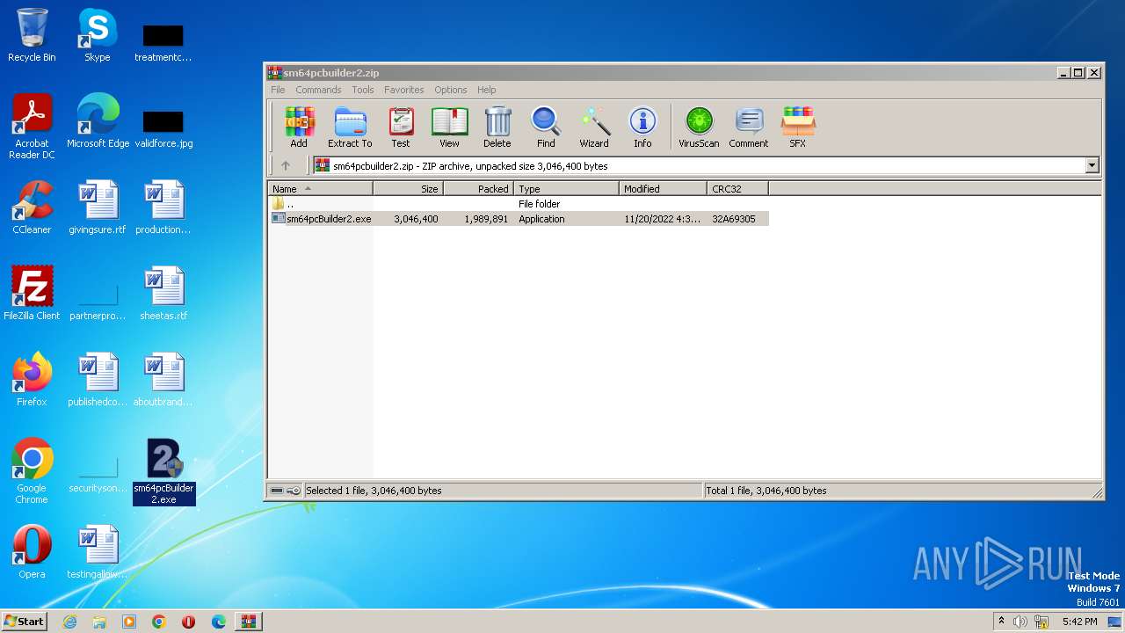1125x633 pixels.
Task: Show archive Info
Action: 642,127
